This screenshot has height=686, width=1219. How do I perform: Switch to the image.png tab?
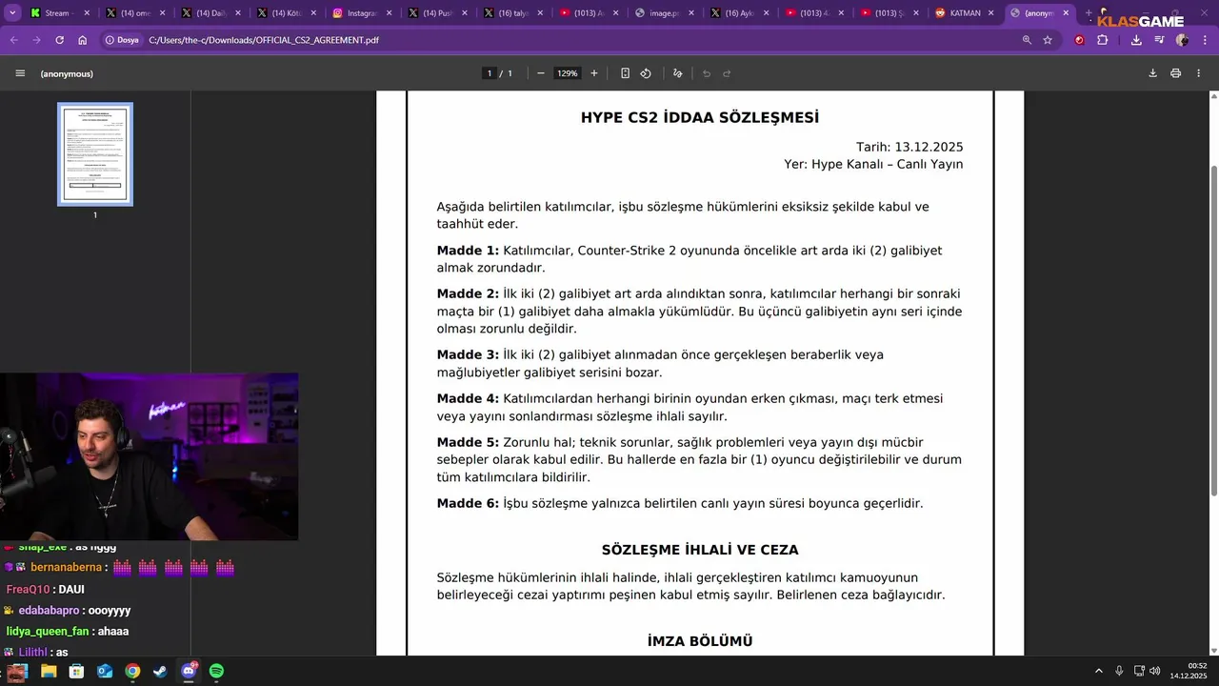tap(662, 13)
